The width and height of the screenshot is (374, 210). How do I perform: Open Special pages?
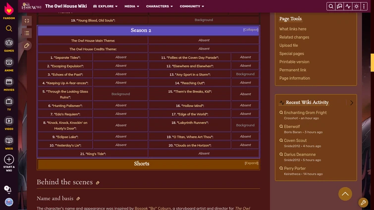[x=291, y=53]
